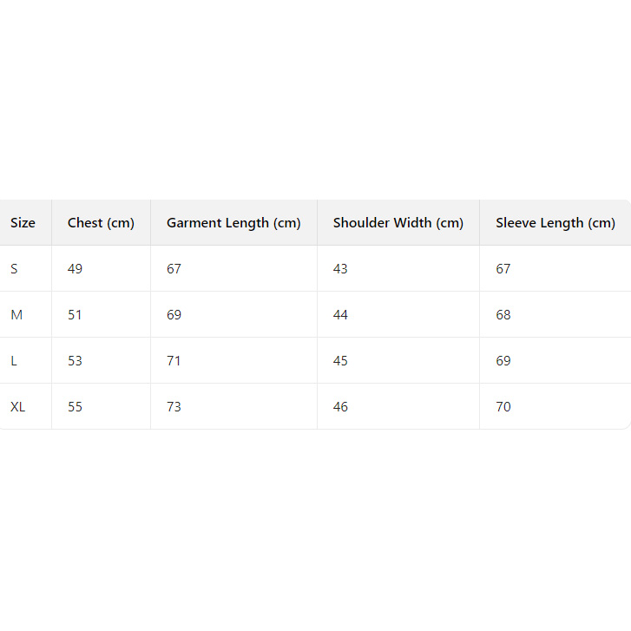Select the XL size row label
The image size is (631, 631).
(18, 407)
